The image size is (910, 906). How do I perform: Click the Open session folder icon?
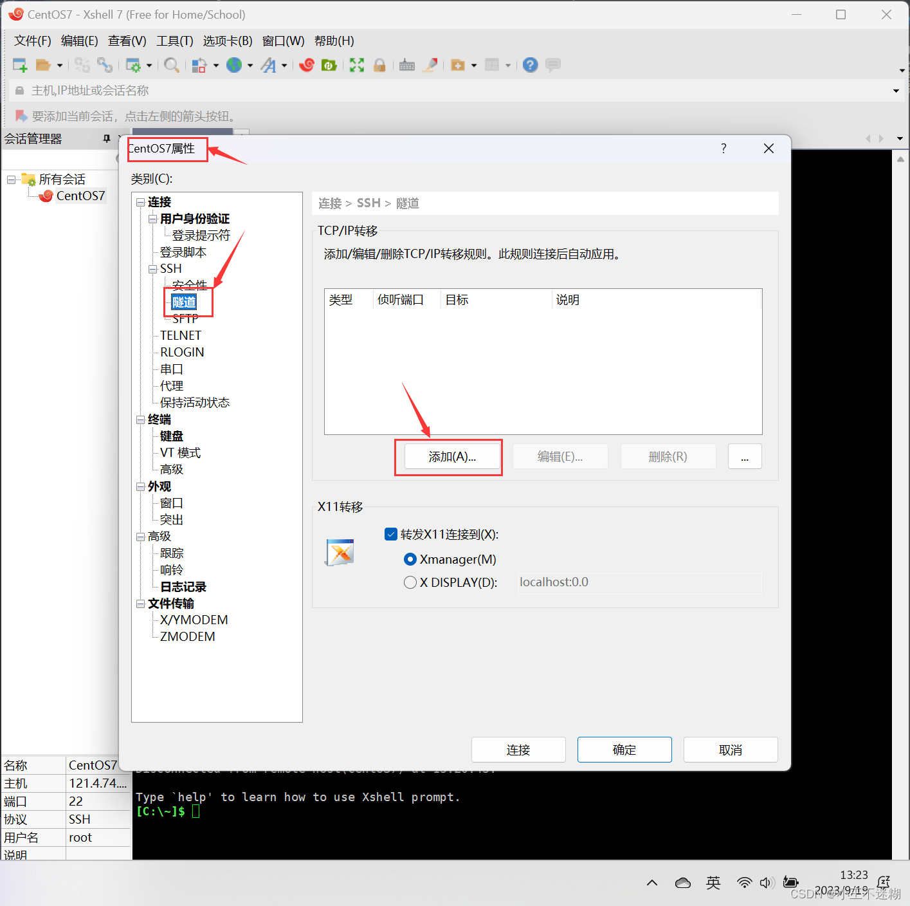coord(43,65)
